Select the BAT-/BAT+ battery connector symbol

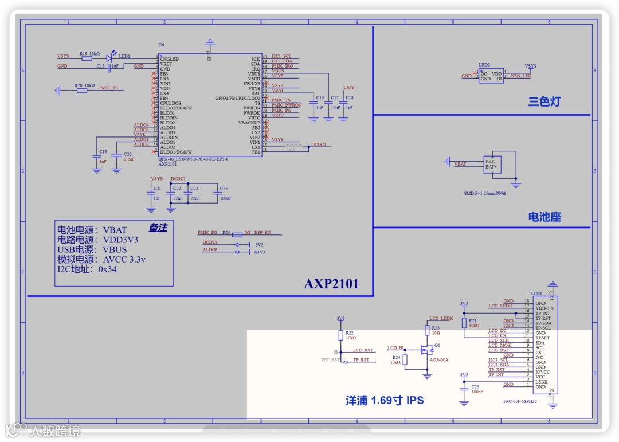click(492, 165)
